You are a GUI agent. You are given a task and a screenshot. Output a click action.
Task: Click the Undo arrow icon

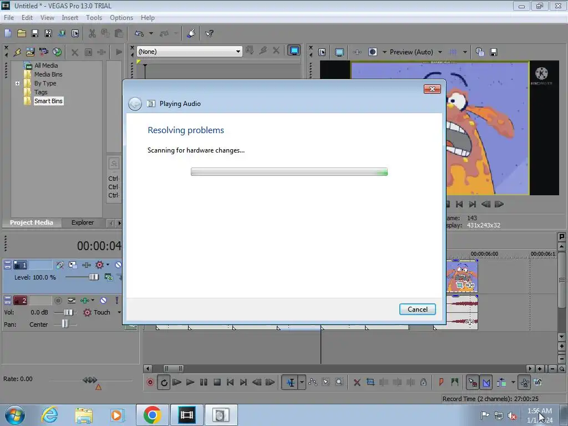(x=139, y=33)
